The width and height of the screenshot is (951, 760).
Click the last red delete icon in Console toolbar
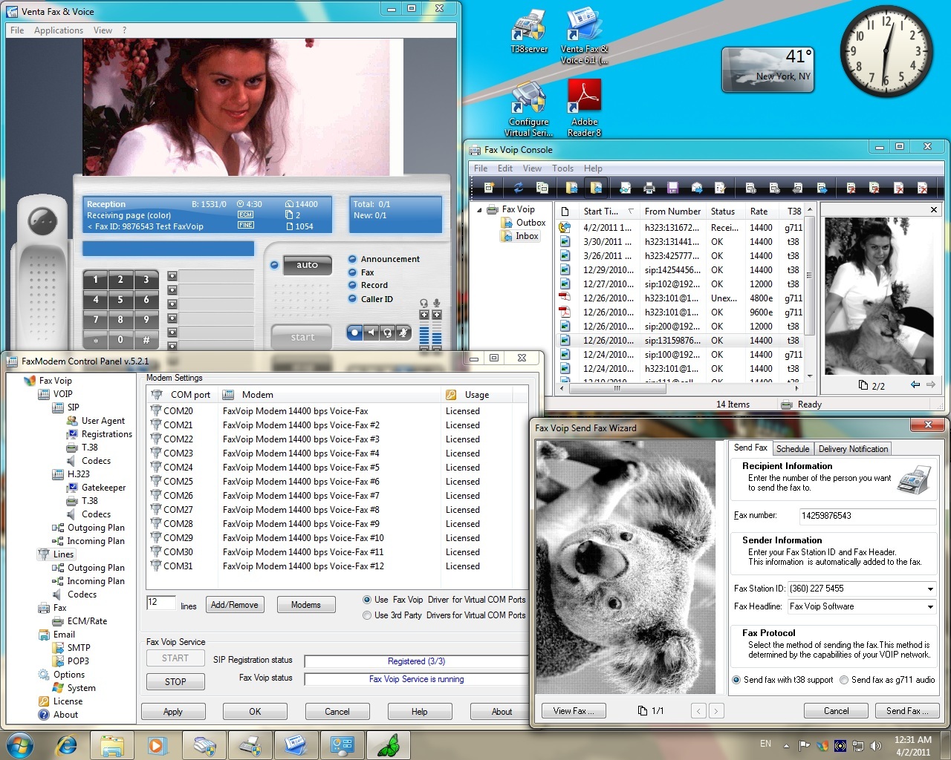922,188
